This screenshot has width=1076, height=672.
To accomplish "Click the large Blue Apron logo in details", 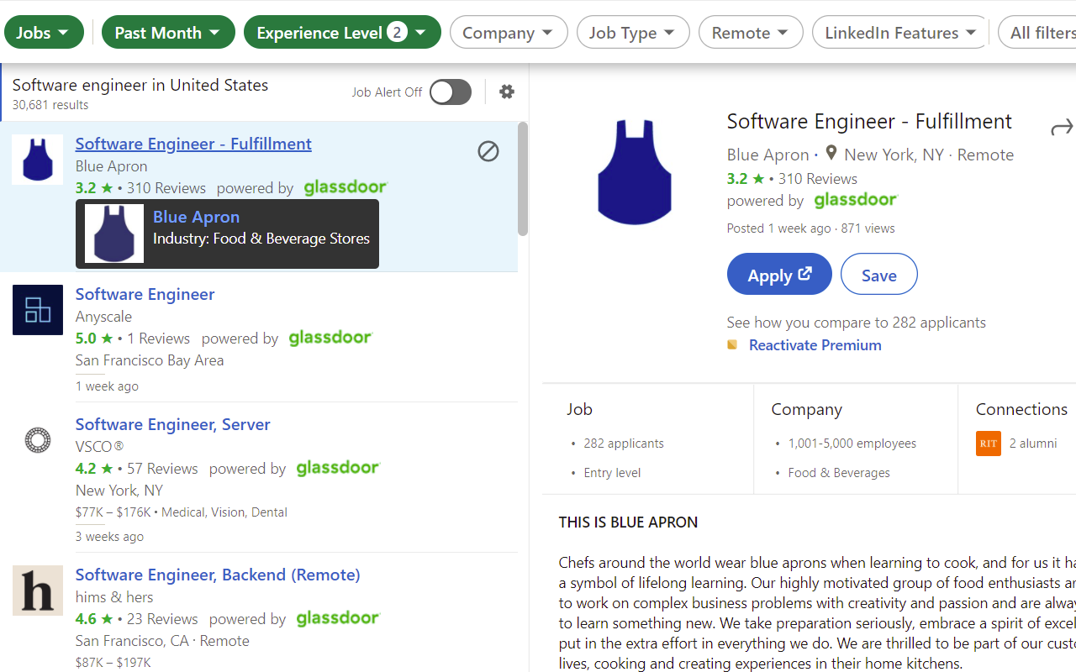I will click(x=635, y=173).
